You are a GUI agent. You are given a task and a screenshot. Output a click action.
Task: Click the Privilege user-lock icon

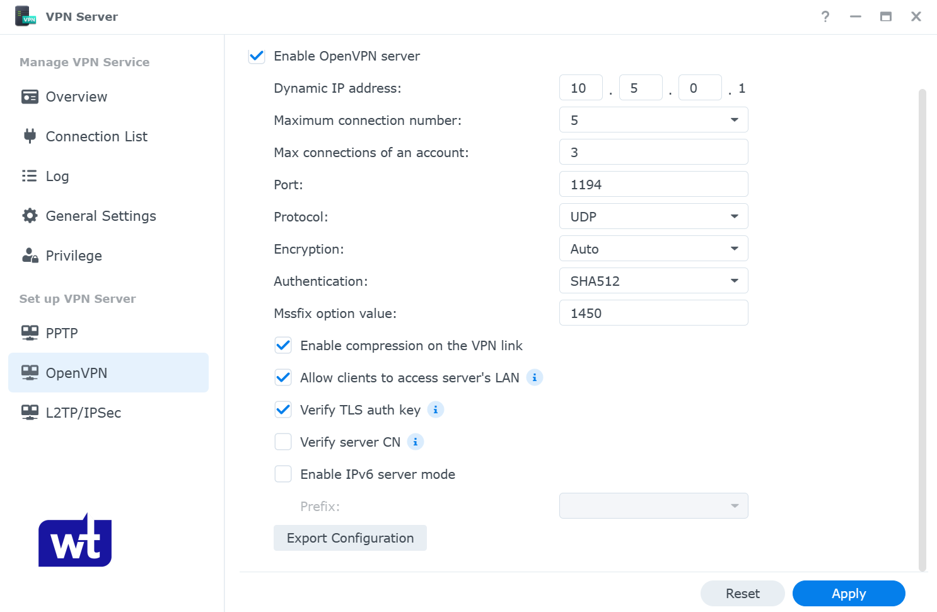30,256
